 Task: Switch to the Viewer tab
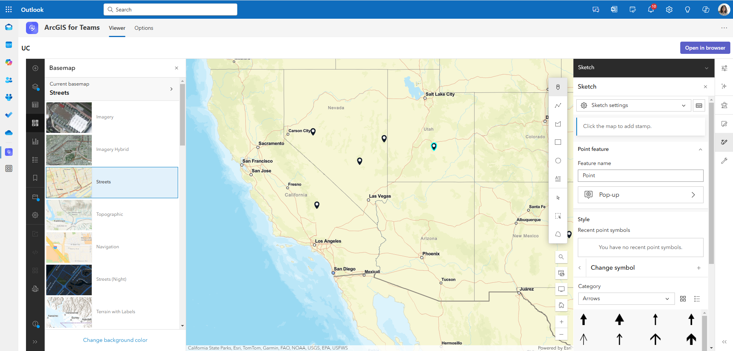click(117, 28)
